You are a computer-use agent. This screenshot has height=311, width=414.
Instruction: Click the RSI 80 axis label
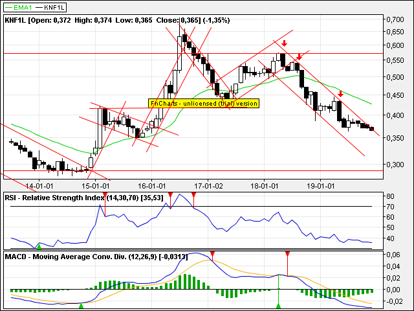tap(390, 196)
